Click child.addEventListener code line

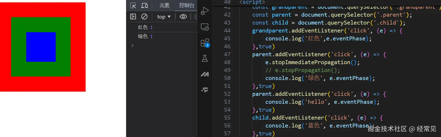(x=318, y=118)
